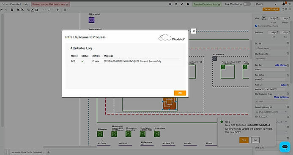Click the document file icon
Screen dimensions: 293x155
[x=188, y=4]
